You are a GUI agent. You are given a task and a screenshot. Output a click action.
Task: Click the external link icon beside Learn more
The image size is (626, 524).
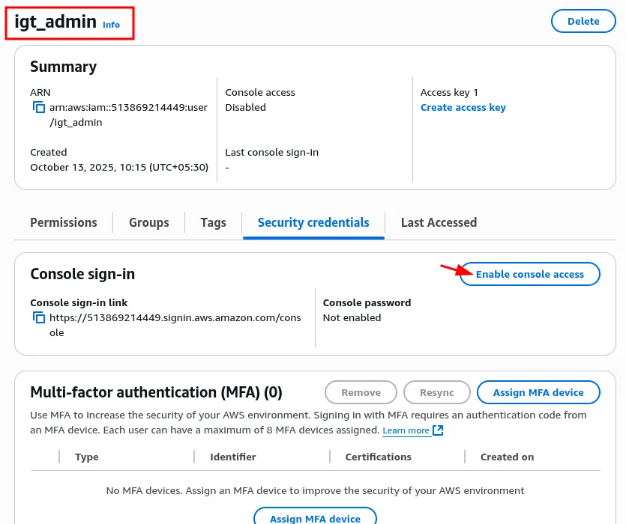click(x=439, y=430)
